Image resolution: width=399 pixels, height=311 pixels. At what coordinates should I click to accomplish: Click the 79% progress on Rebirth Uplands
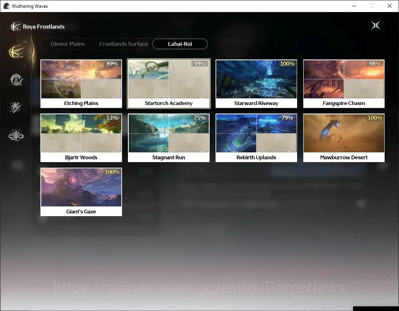click(287, 118)
